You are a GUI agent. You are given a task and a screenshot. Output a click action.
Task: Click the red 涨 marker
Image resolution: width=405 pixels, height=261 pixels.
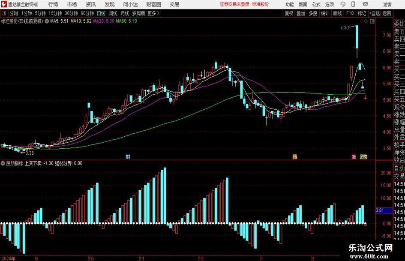tap(354, 156)
